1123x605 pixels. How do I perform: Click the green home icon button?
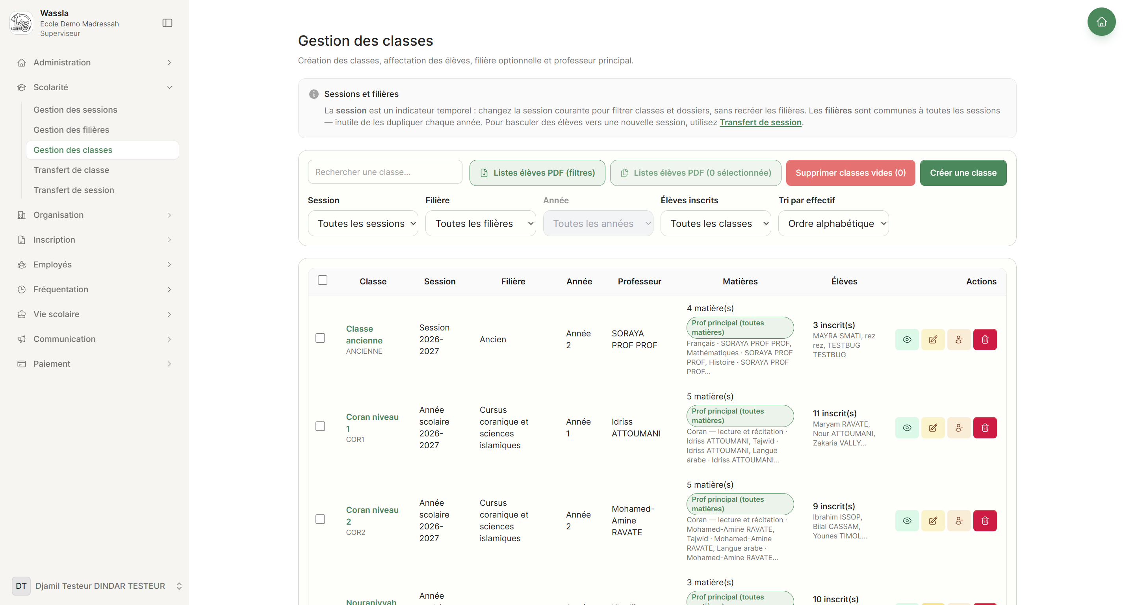click(1101, 22)
